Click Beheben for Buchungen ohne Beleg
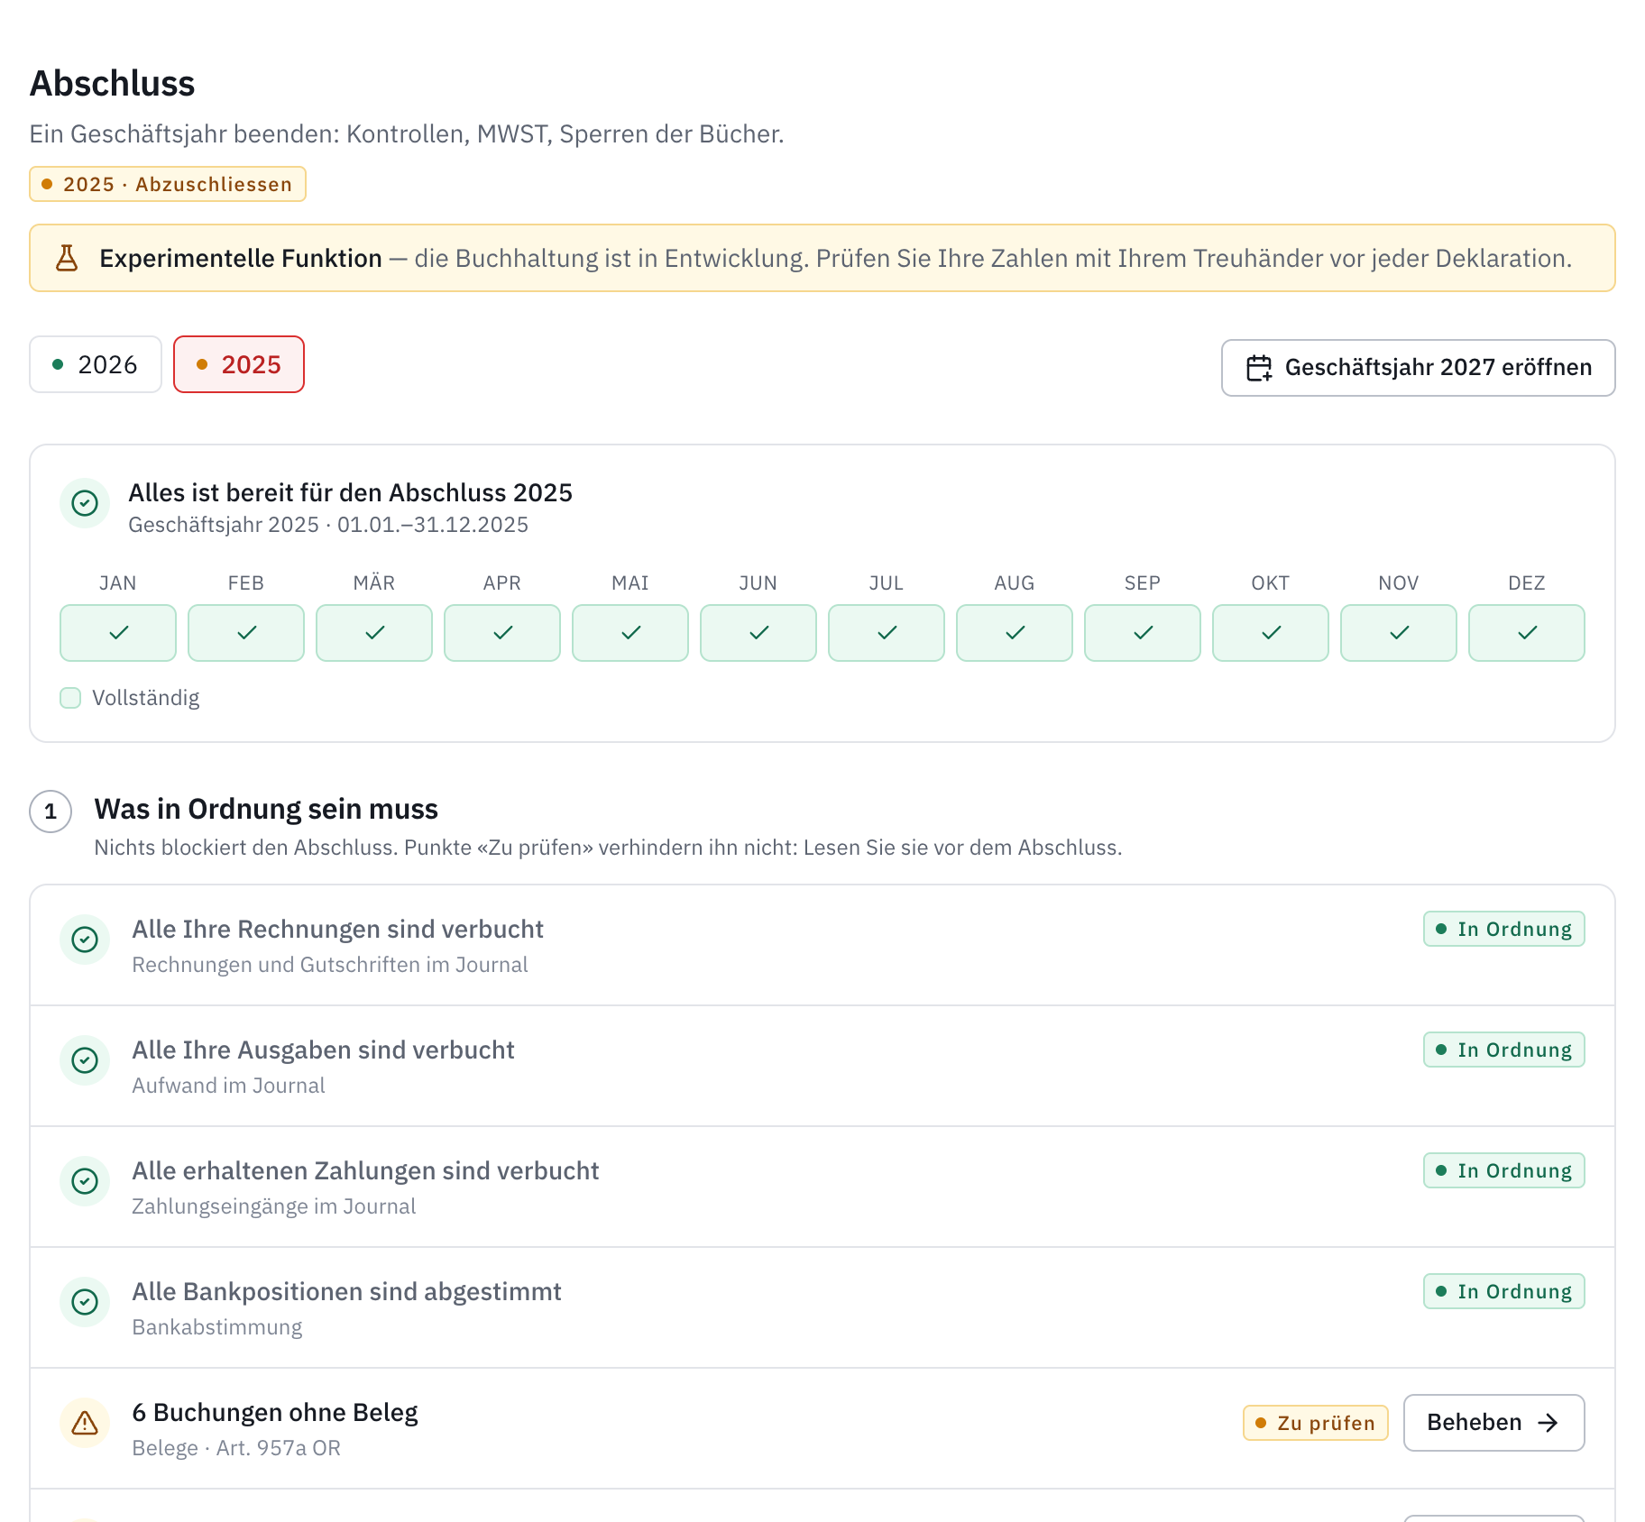 1494,1423
